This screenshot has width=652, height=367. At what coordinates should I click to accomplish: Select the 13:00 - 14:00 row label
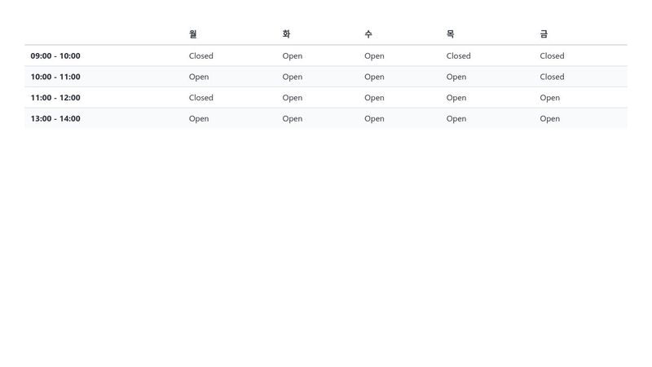[55, 118]
